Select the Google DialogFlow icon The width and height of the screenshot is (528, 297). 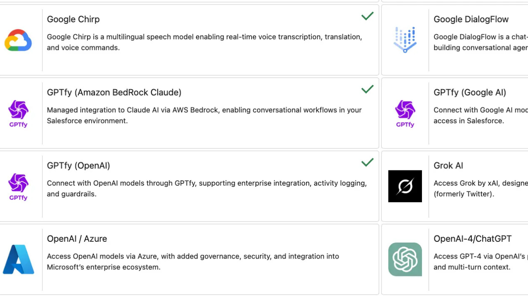(x=405, y=39)
